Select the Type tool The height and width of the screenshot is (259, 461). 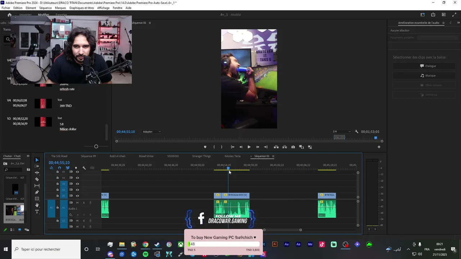[37, 212]
